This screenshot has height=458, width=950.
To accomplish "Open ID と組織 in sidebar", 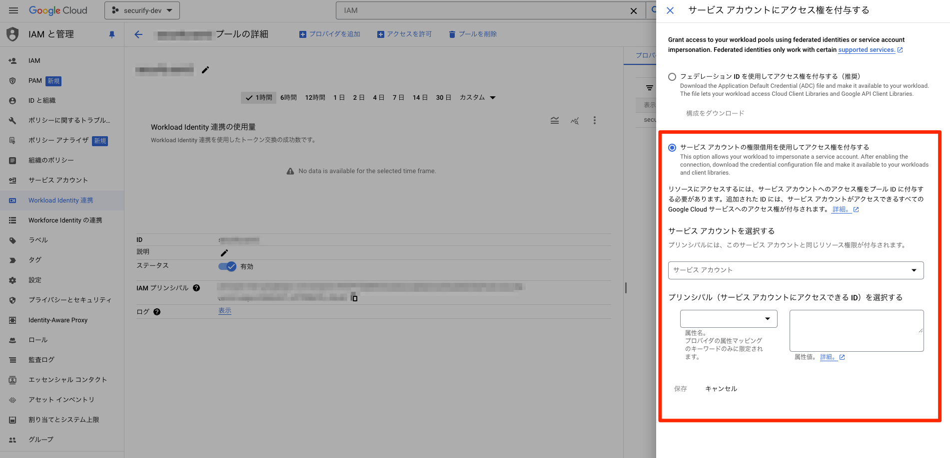I will tap(62, 101).
